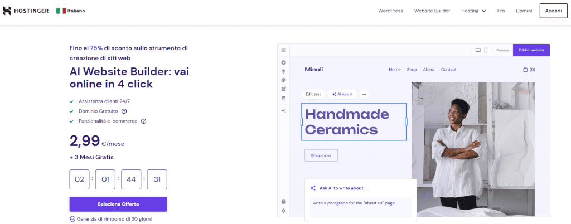
Task: Switch to mobile view in builder
Action: coord(486,50)
